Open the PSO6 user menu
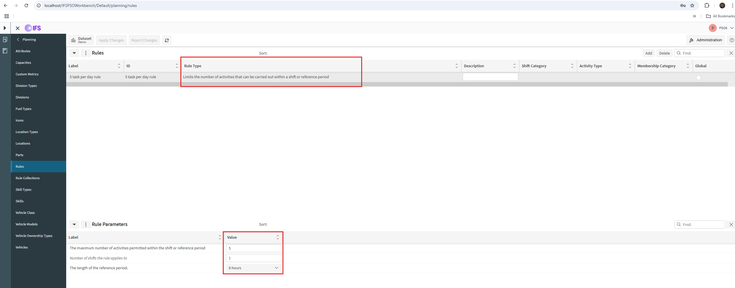The height and width of the screenshot is (288, 735). coord(722,28)
